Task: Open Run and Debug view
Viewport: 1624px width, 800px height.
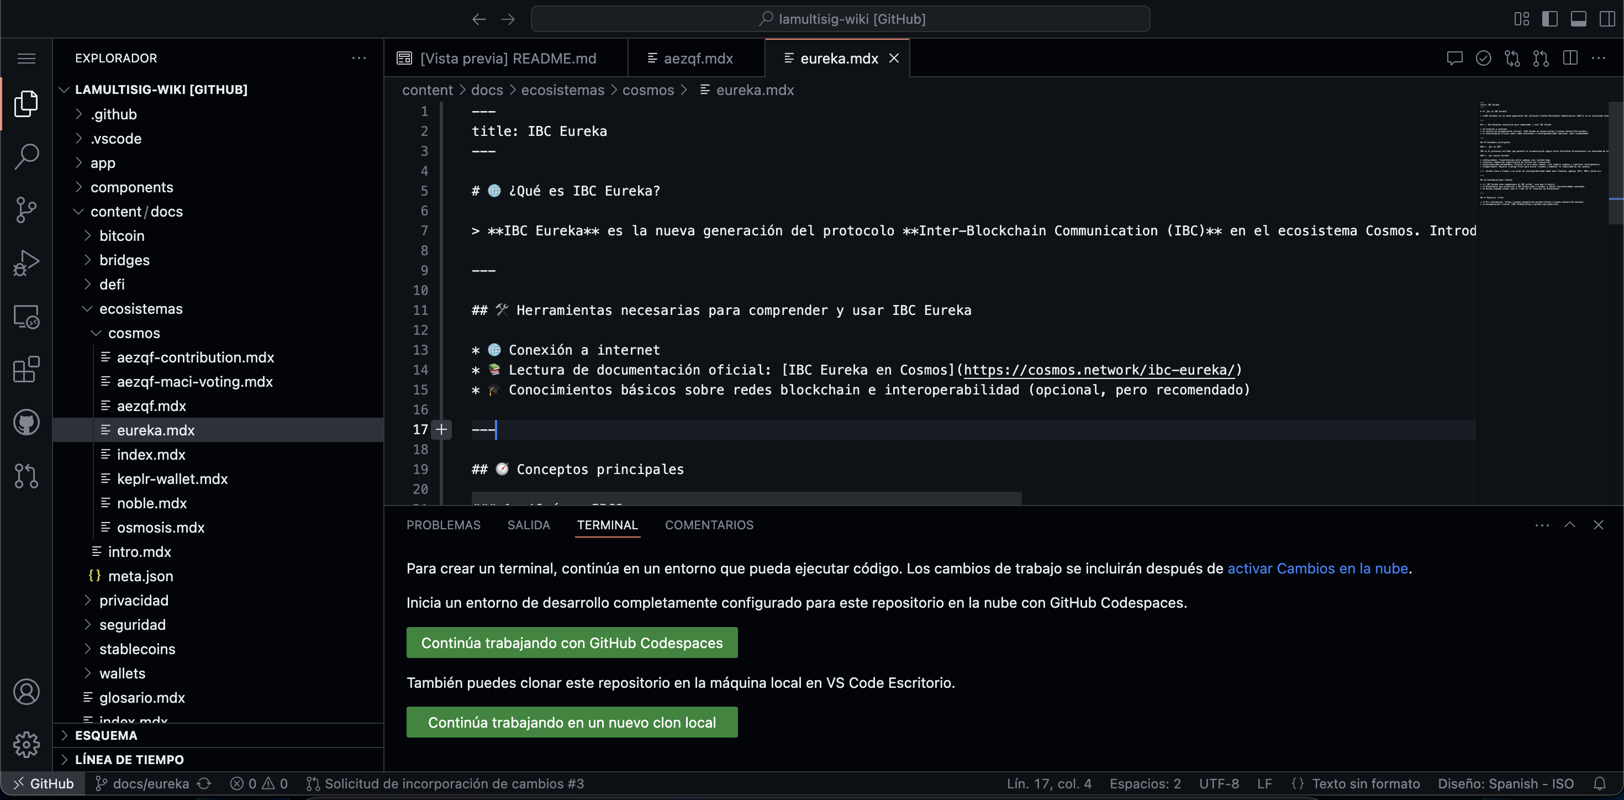Action: pos(26,263)
